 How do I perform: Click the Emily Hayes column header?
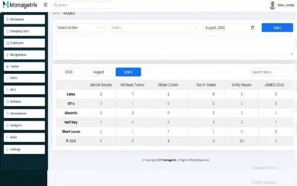click(242, 85)
